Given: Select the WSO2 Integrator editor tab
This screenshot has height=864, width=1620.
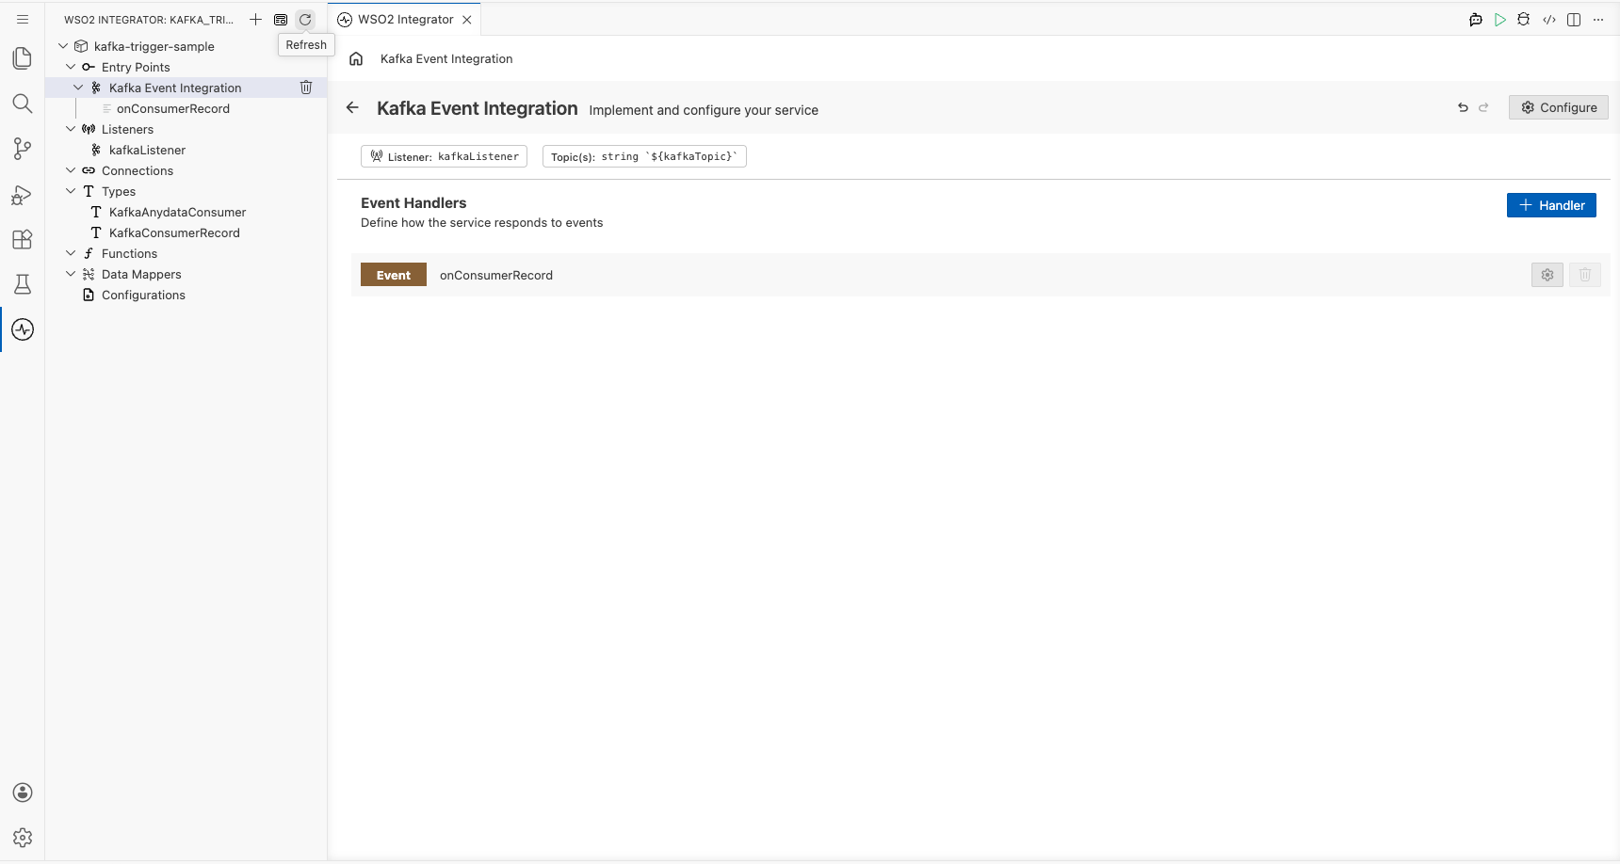Looking at the screenshot, I should (405, 20).
